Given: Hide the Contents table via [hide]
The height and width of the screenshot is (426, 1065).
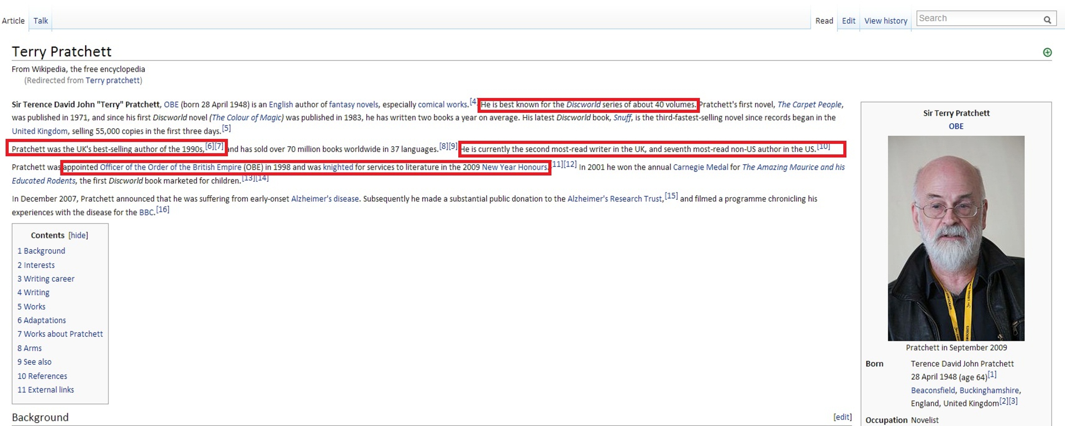Looking at the screenshot, I should (78, 235).
